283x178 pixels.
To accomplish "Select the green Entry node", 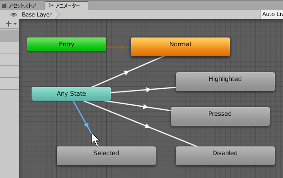I will pos(66,44).
